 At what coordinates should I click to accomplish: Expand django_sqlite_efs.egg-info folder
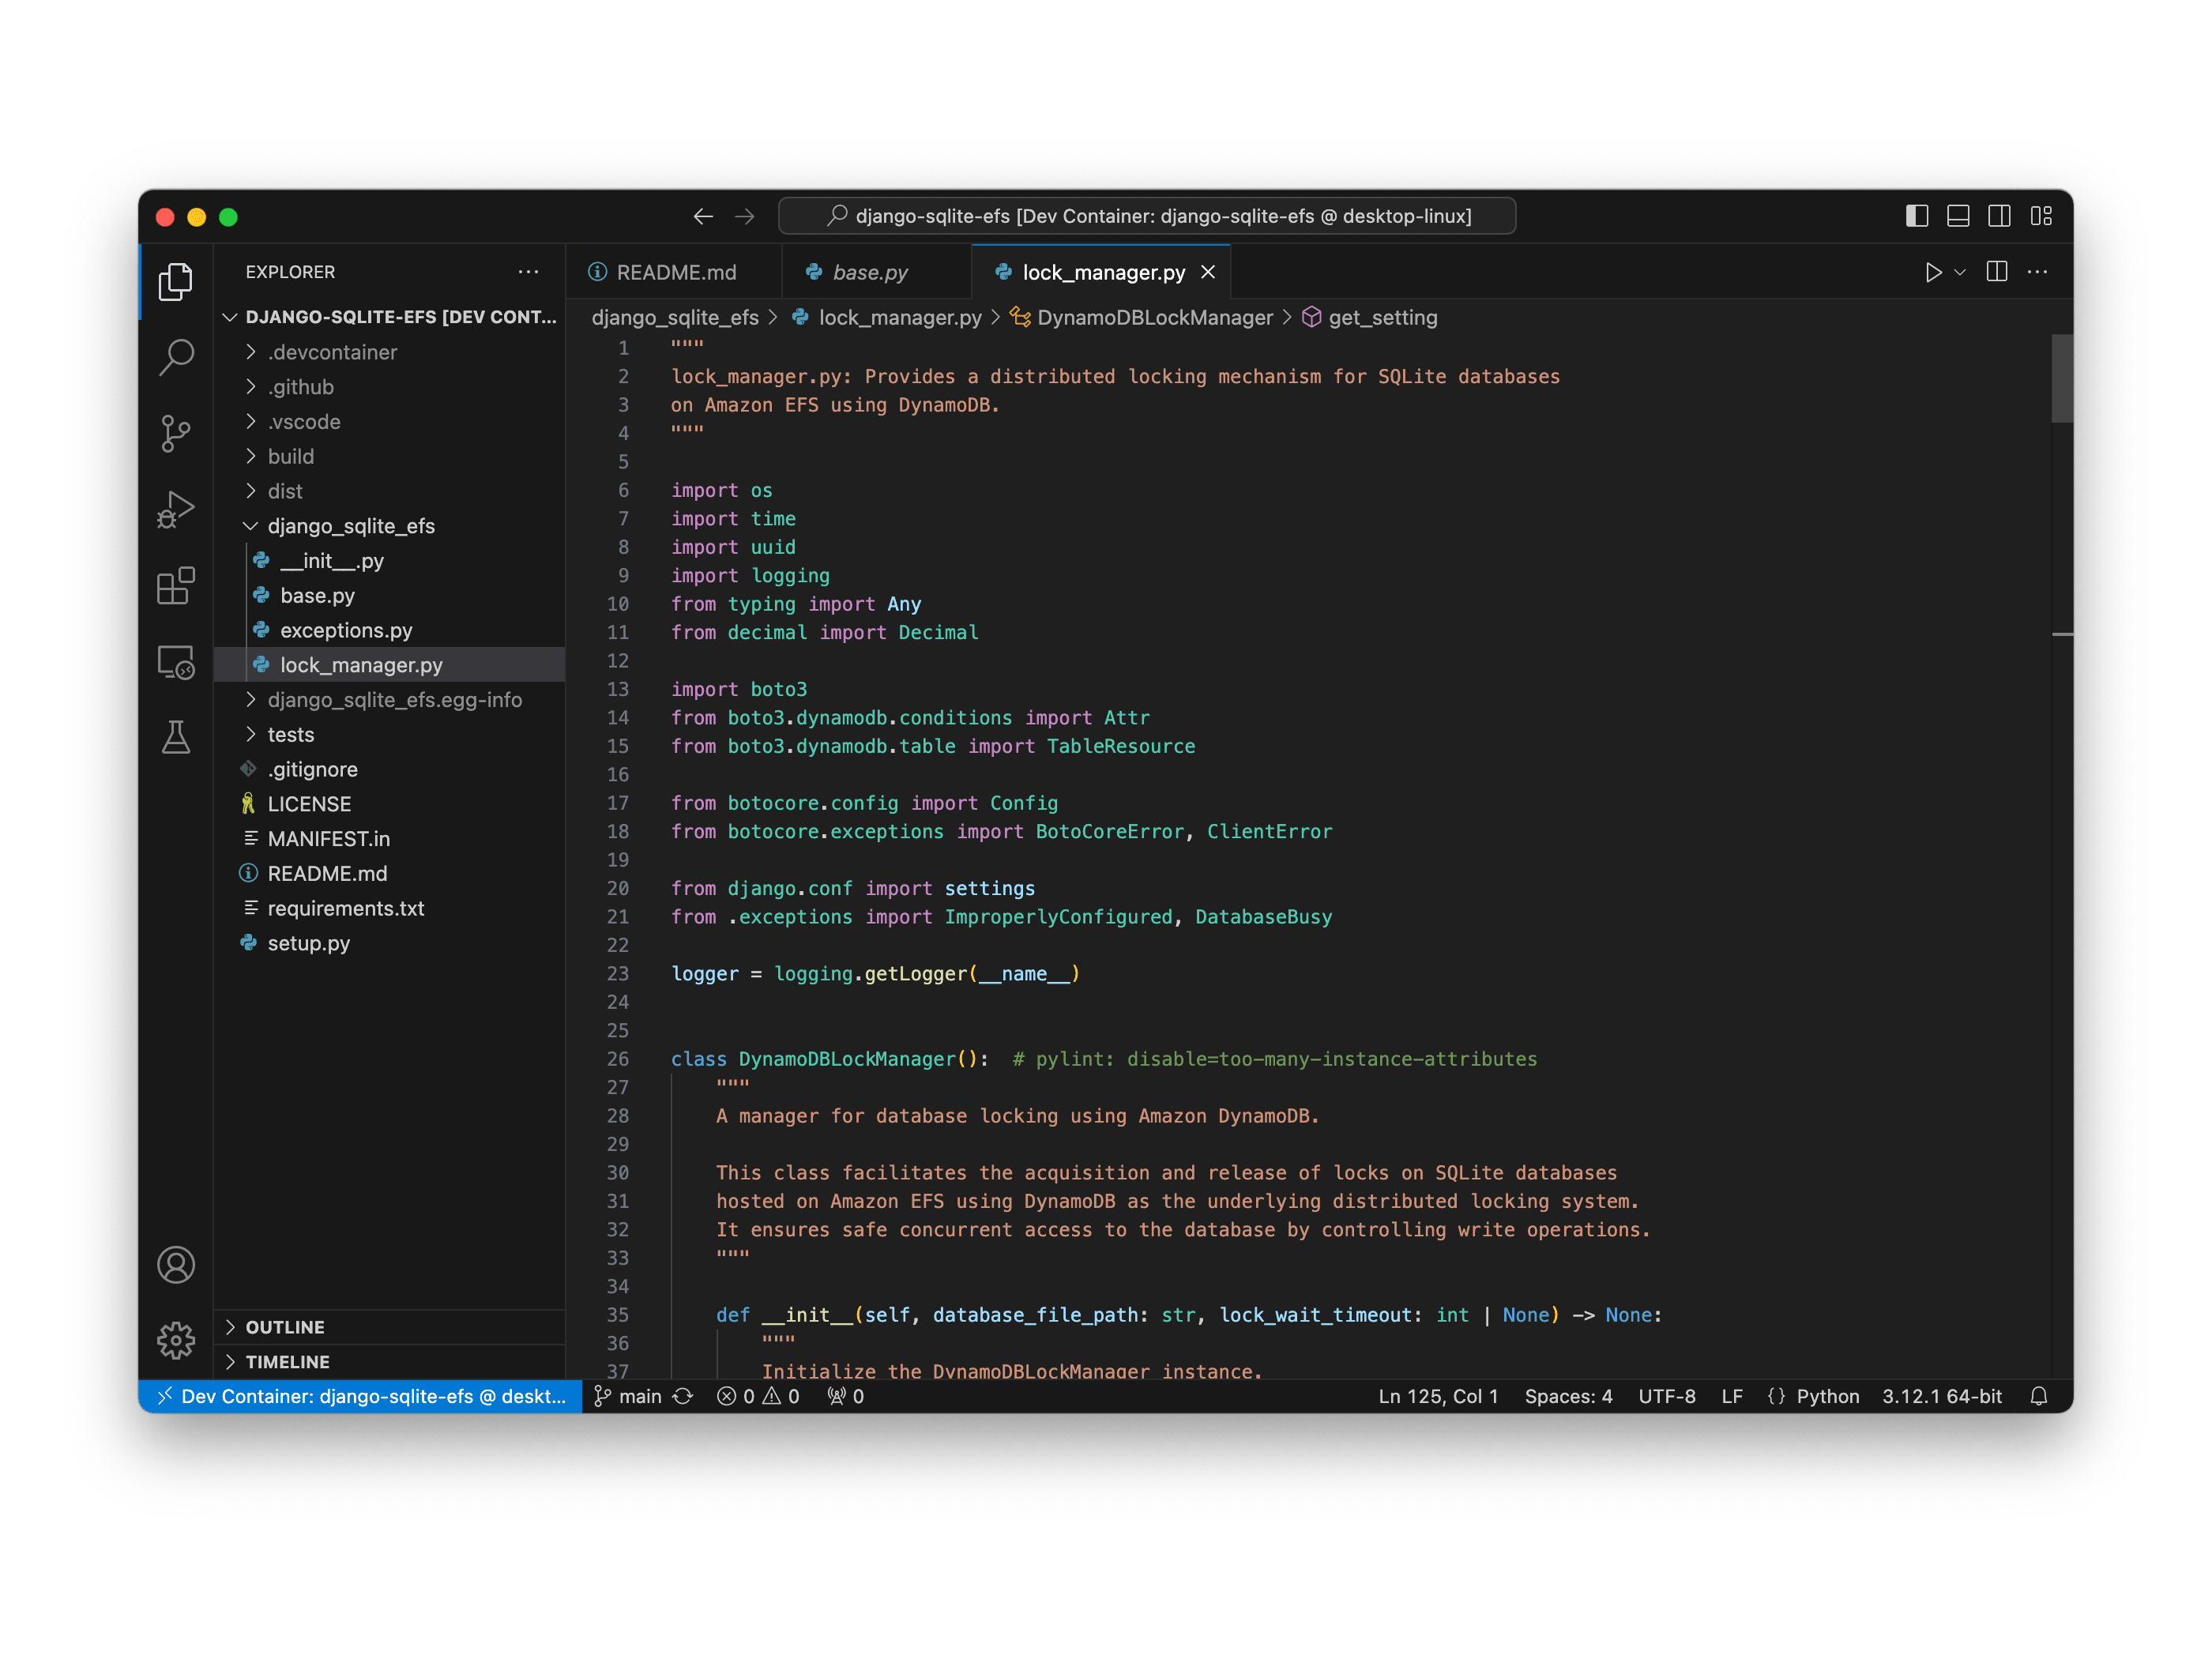(x=390, y=700)
